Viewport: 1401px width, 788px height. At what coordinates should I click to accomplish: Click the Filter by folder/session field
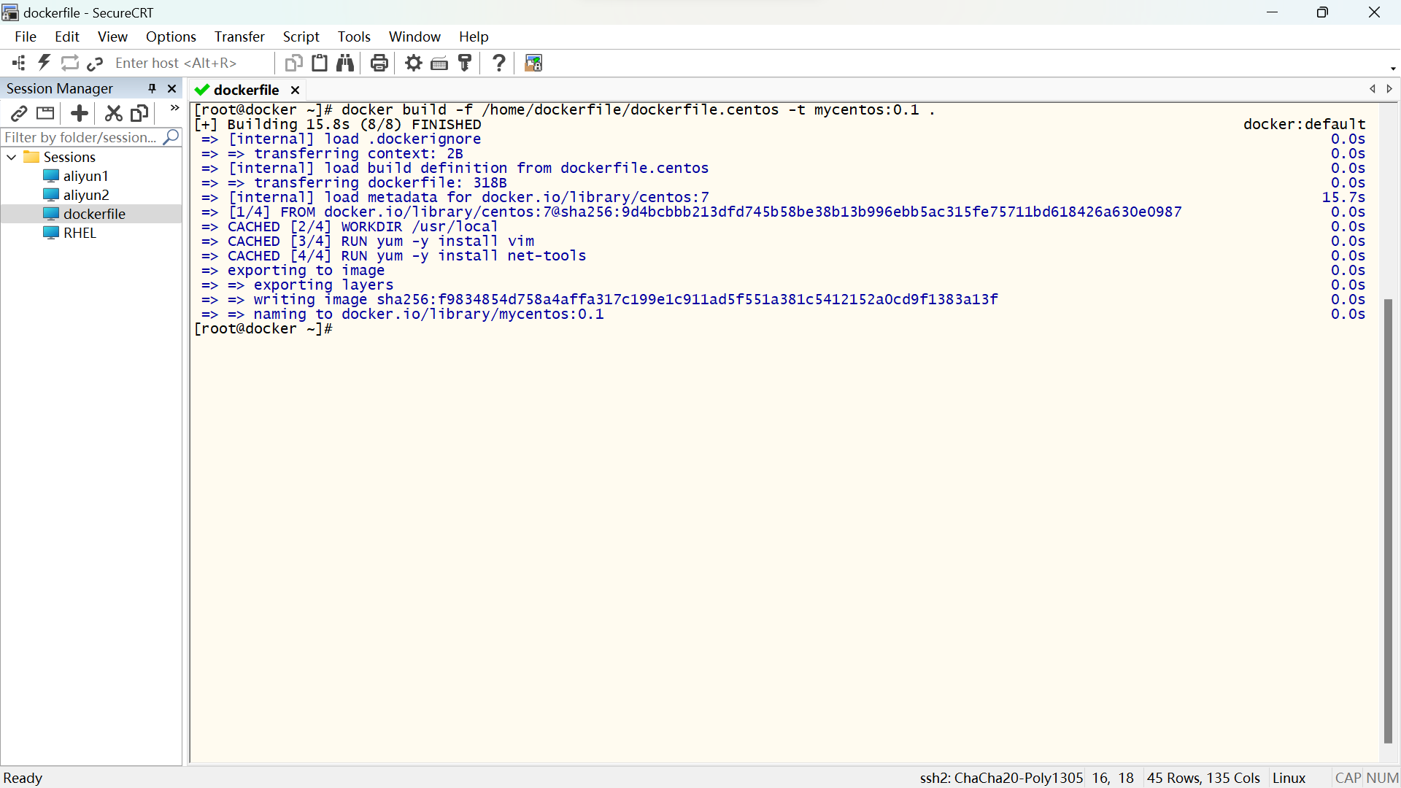[x=82, y=137]
